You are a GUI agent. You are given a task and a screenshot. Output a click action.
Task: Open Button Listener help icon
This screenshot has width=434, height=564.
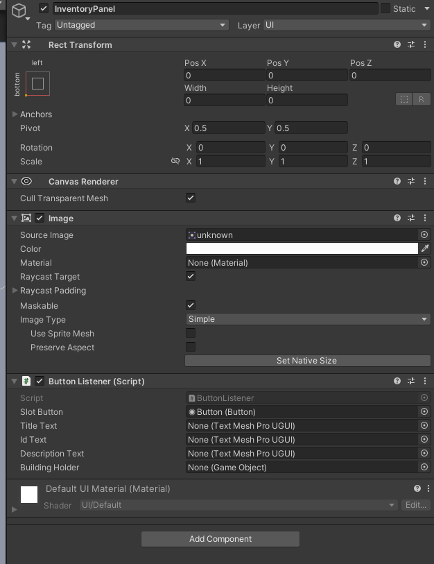397,381
